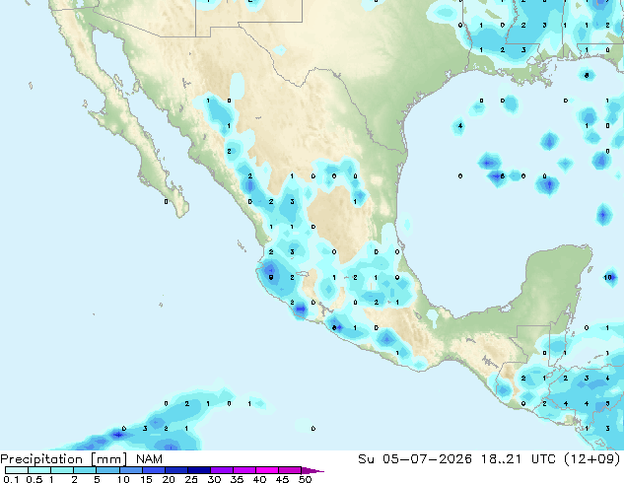
Task: Click the arrow tip beyond 50 on the legend
Action: (313, 470)
